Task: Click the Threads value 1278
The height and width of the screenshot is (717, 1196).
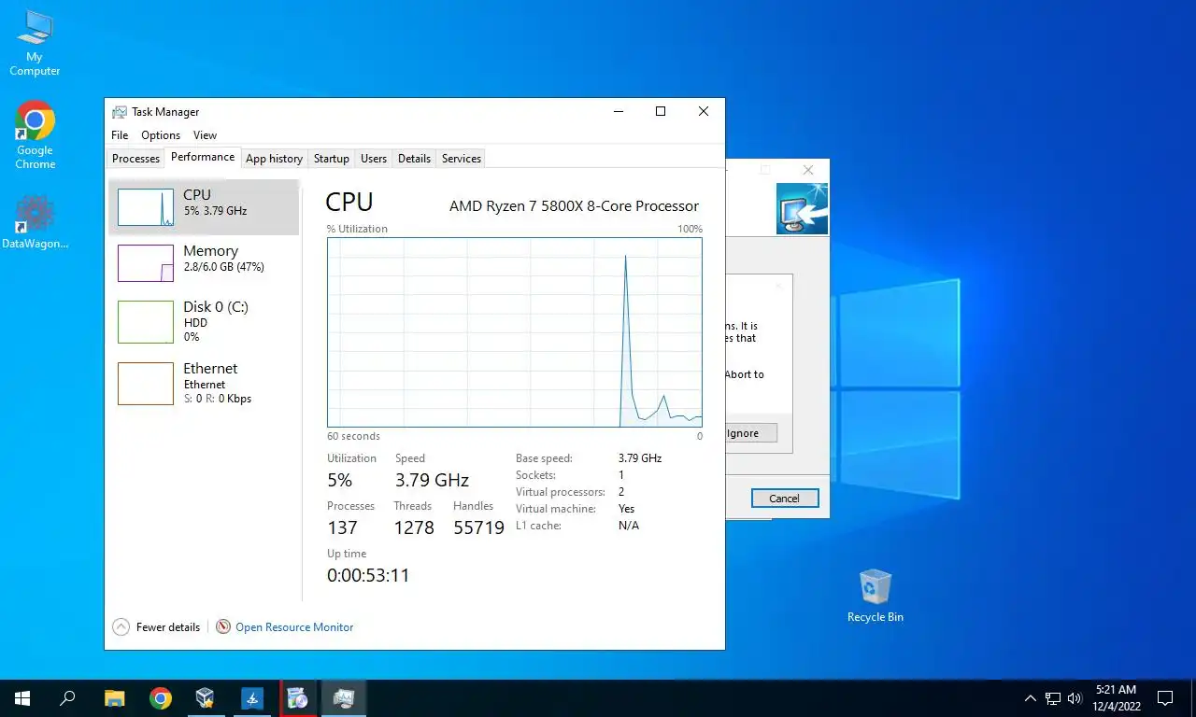Action: pos(414,527)
